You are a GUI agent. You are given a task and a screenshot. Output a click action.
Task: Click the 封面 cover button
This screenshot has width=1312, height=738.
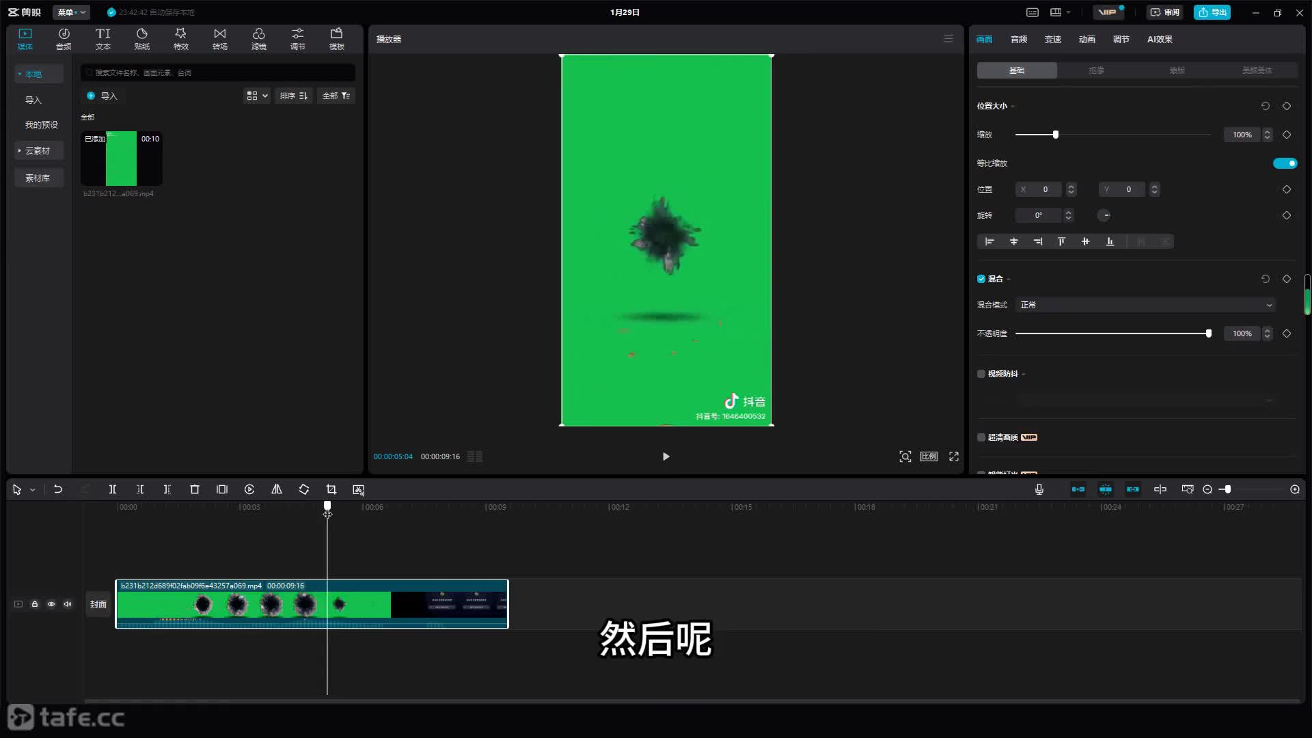(x=98, y=604)
